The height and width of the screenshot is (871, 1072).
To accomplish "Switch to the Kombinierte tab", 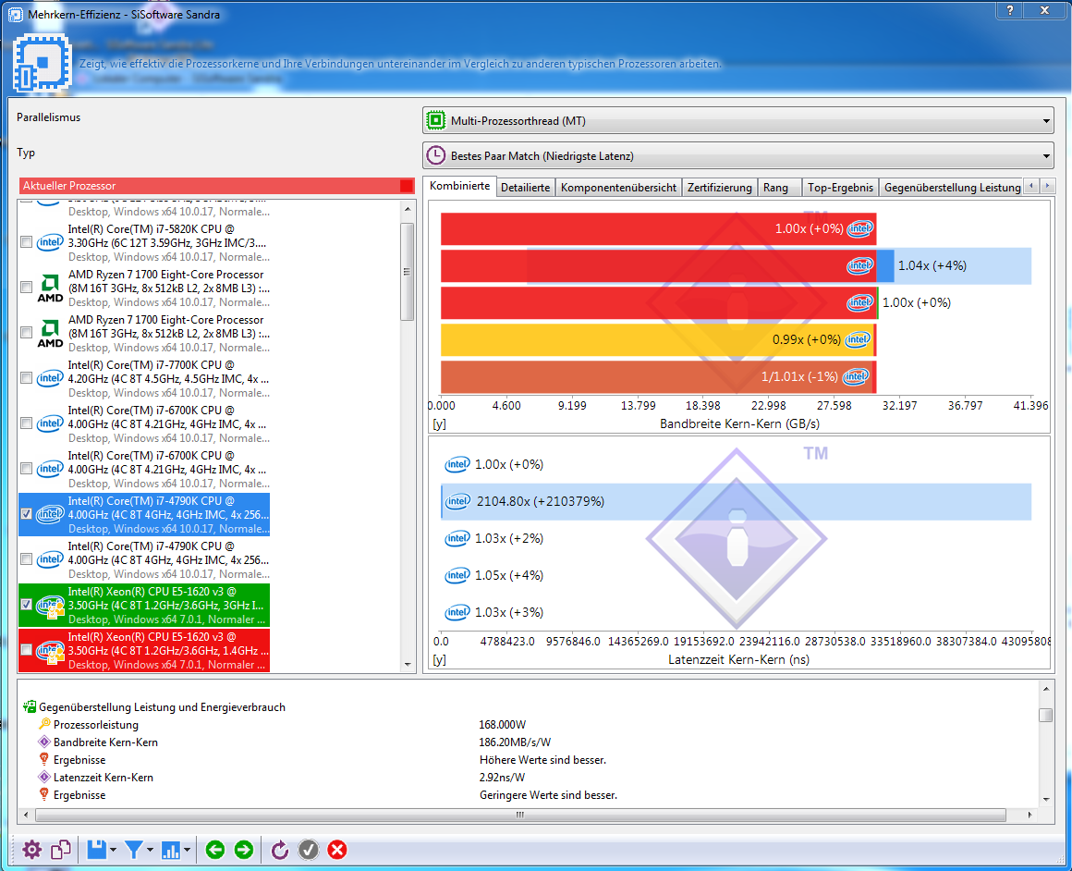I will 459,186.
